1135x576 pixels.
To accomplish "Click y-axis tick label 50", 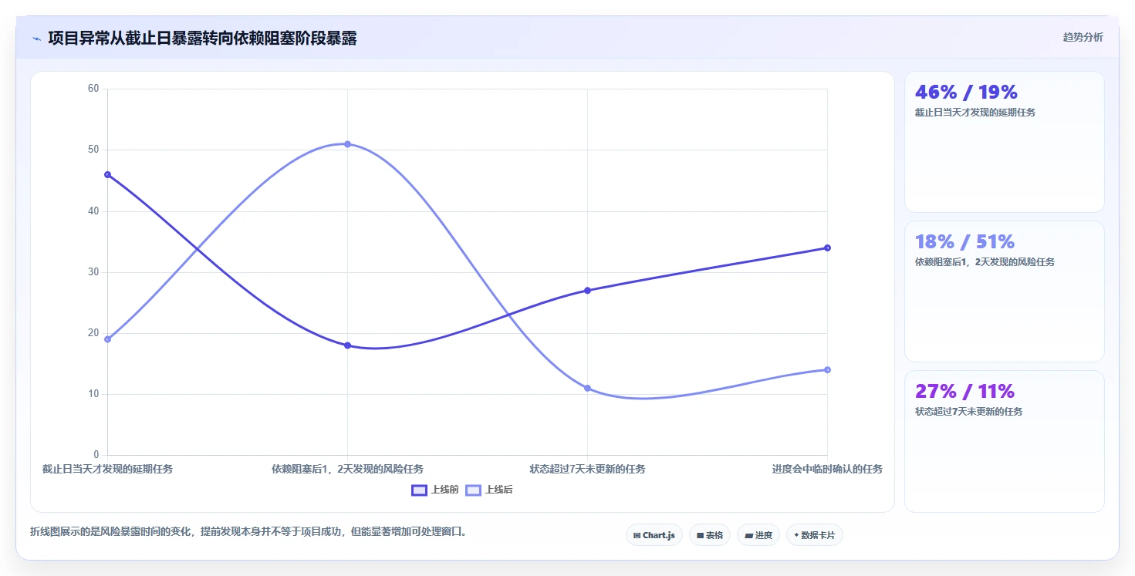I will pyautogui.click(x=93, y=150).
